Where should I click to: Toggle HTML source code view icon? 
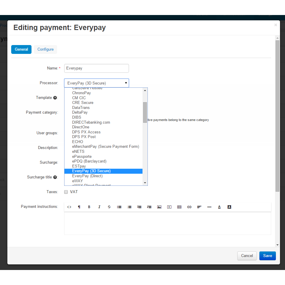[x=69, y=207]
